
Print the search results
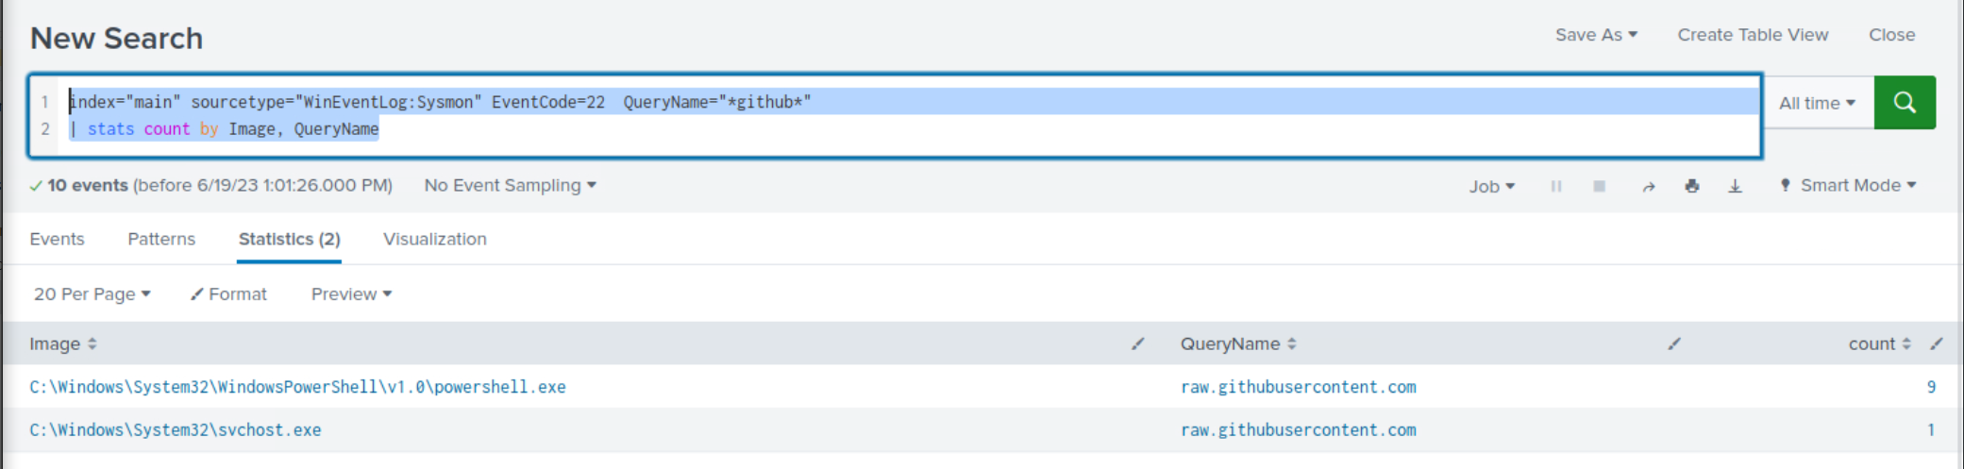(1691, 186)
